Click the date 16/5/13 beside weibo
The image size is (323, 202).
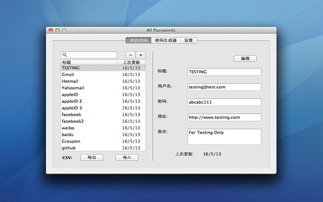tap(131, 128)
